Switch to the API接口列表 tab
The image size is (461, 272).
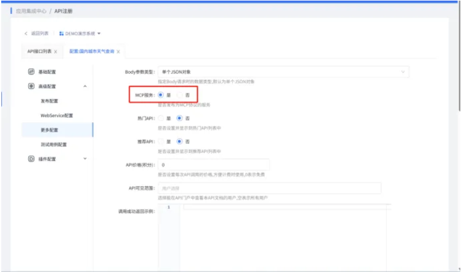pyautogui.click(x=39, y=52)
